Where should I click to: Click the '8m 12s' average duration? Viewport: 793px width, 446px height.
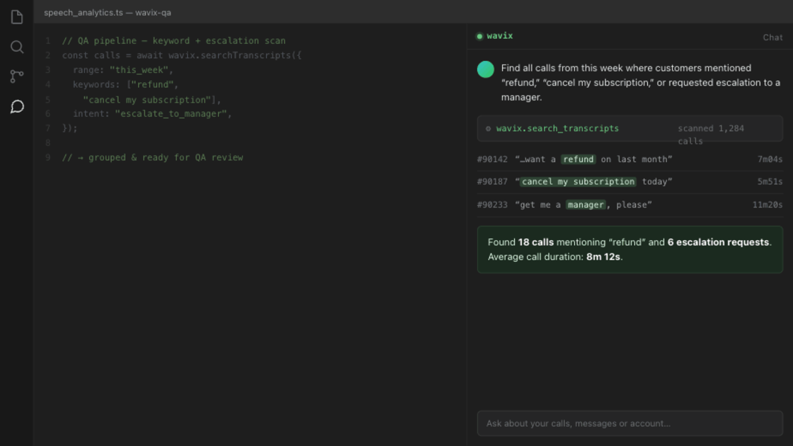click(x=603, y=257)
